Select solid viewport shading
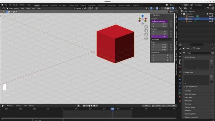 pos(168,8)
